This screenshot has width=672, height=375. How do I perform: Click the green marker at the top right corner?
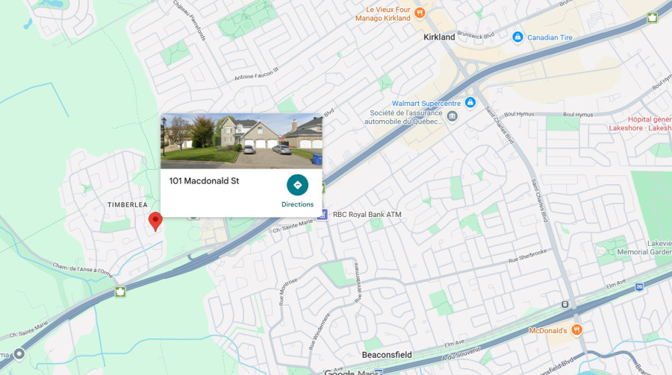pos(653,18)
